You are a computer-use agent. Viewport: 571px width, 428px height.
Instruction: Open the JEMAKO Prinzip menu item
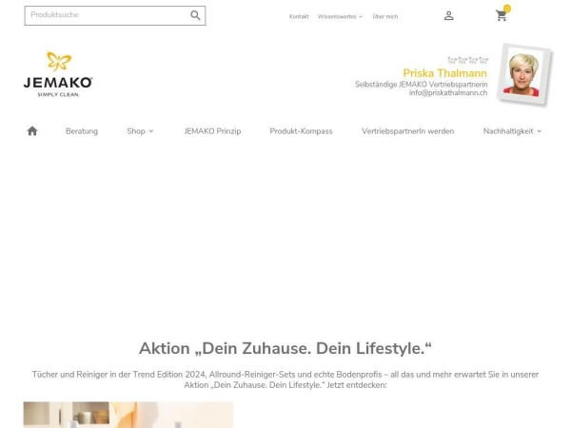(x=212, y=131)
